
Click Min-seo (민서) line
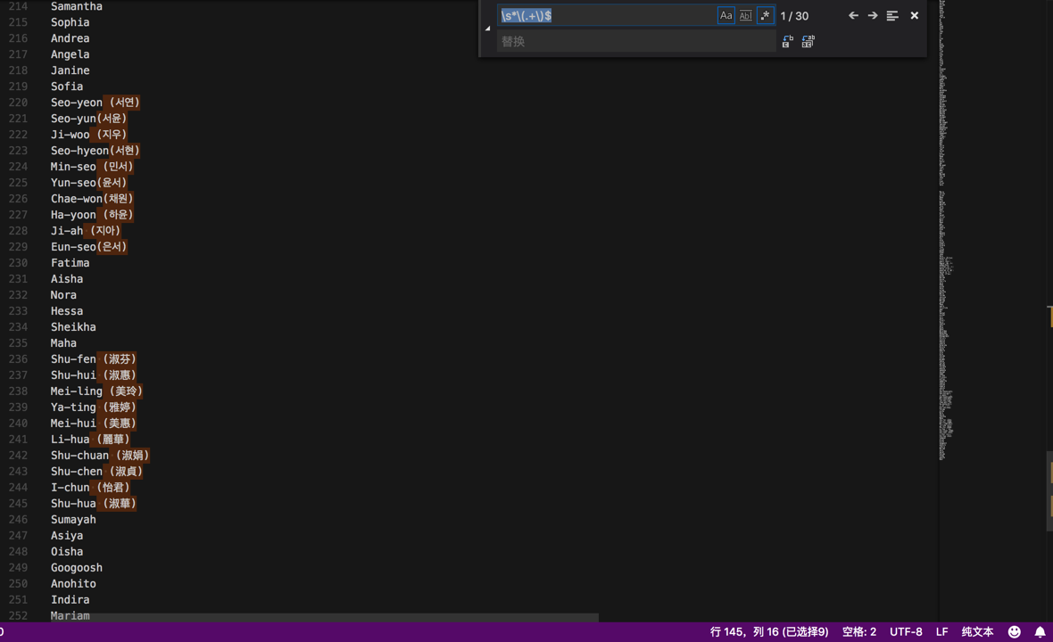tap(92, 167)
